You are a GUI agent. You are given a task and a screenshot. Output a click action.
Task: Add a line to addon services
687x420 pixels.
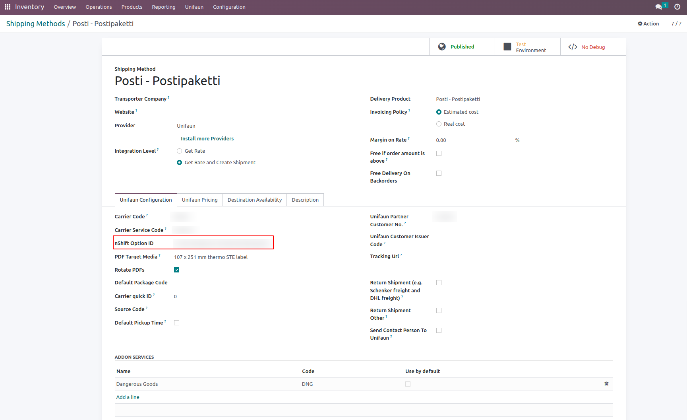[128, 397]
